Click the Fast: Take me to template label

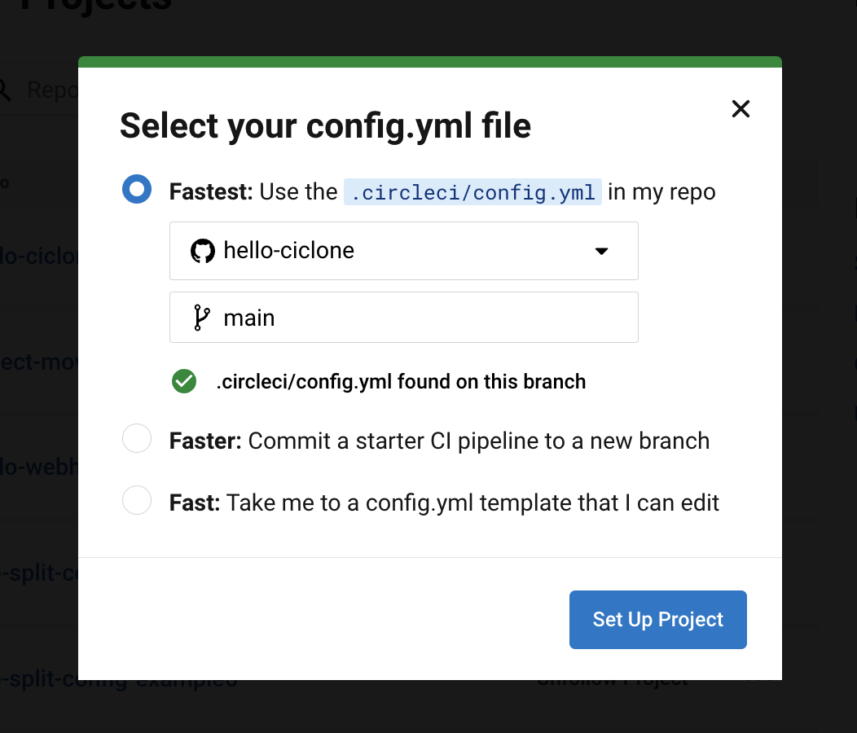pyautogui.click(x=444, y=503)
